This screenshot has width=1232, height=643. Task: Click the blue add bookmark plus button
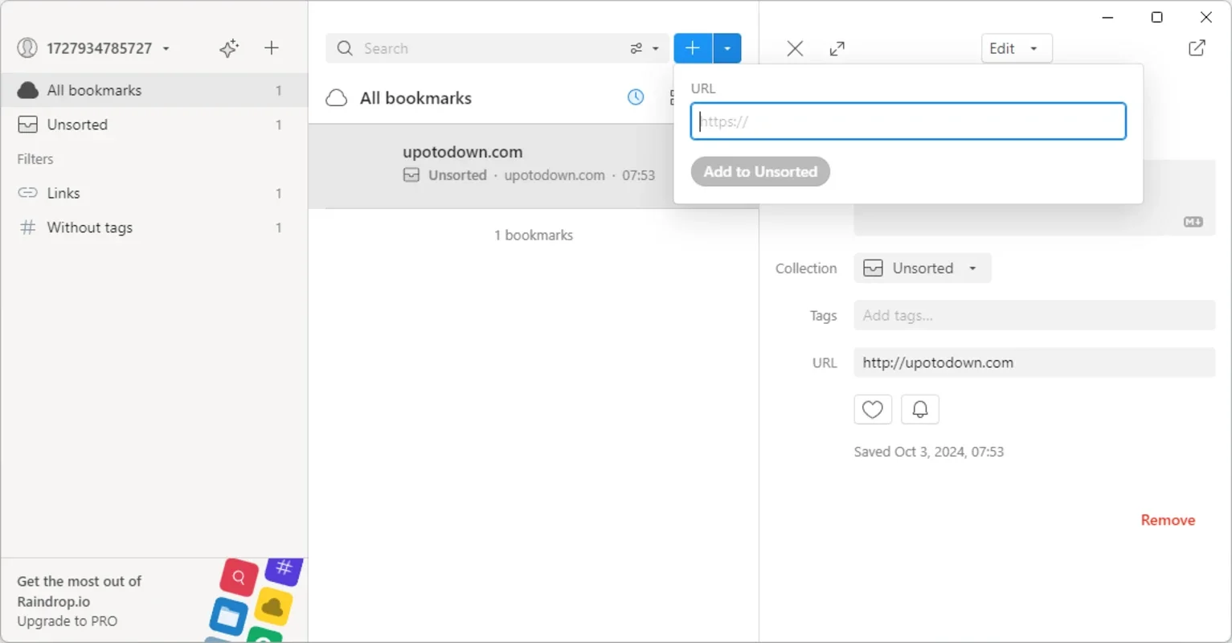point(693,48)
